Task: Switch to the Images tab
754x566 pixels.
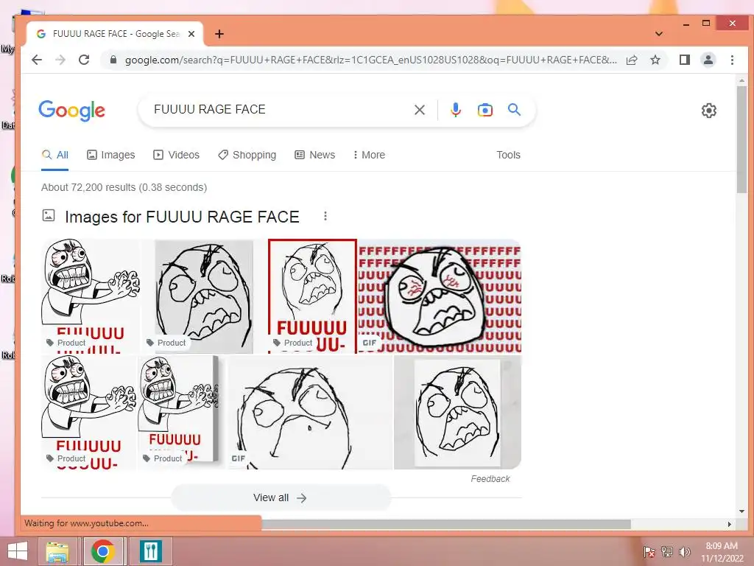Action: pos(110,155)
